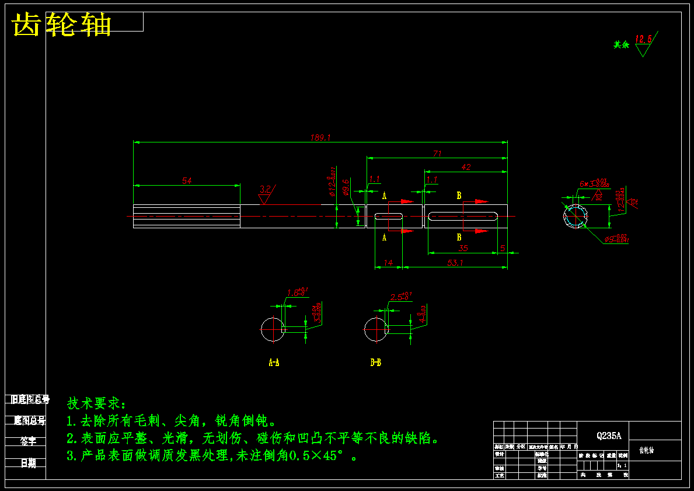Select the 1.8 depth dimension in A-A
The image size is (694, 491).
[298, 292]
